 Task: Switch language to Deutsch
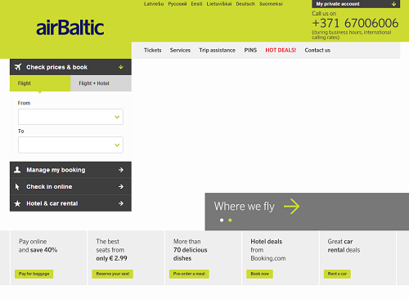click(245, 4)
